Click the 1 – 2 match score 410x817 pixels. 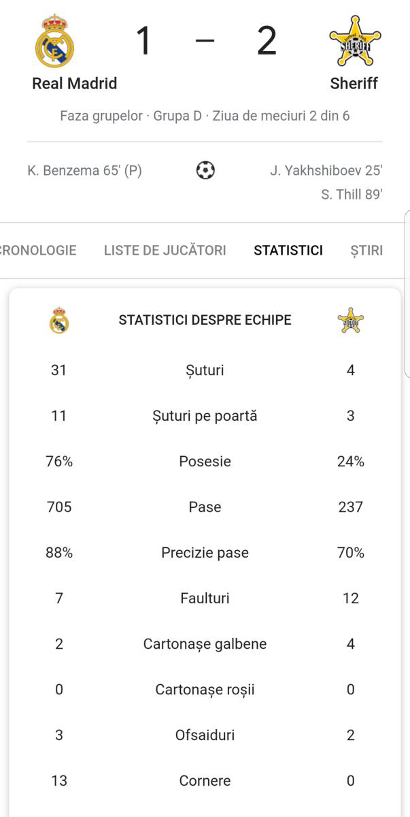pos(206,41)
